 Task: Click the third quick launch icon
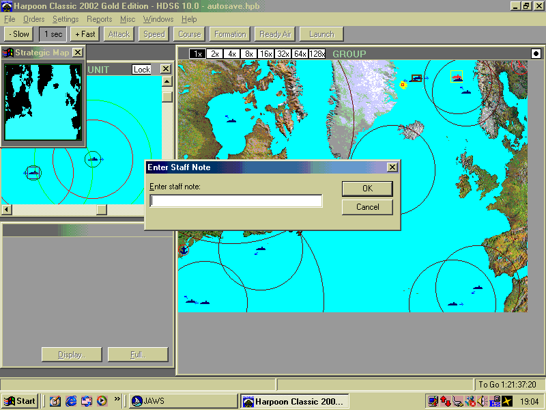click(87, 401)
